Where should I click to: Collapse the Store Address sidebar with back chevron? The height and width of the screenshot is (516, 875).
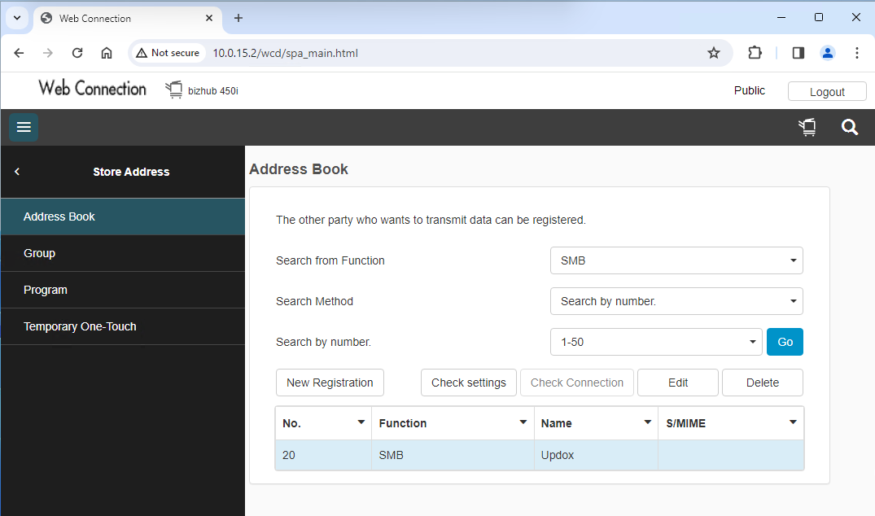pyautogui.click(x=16, y=172)
